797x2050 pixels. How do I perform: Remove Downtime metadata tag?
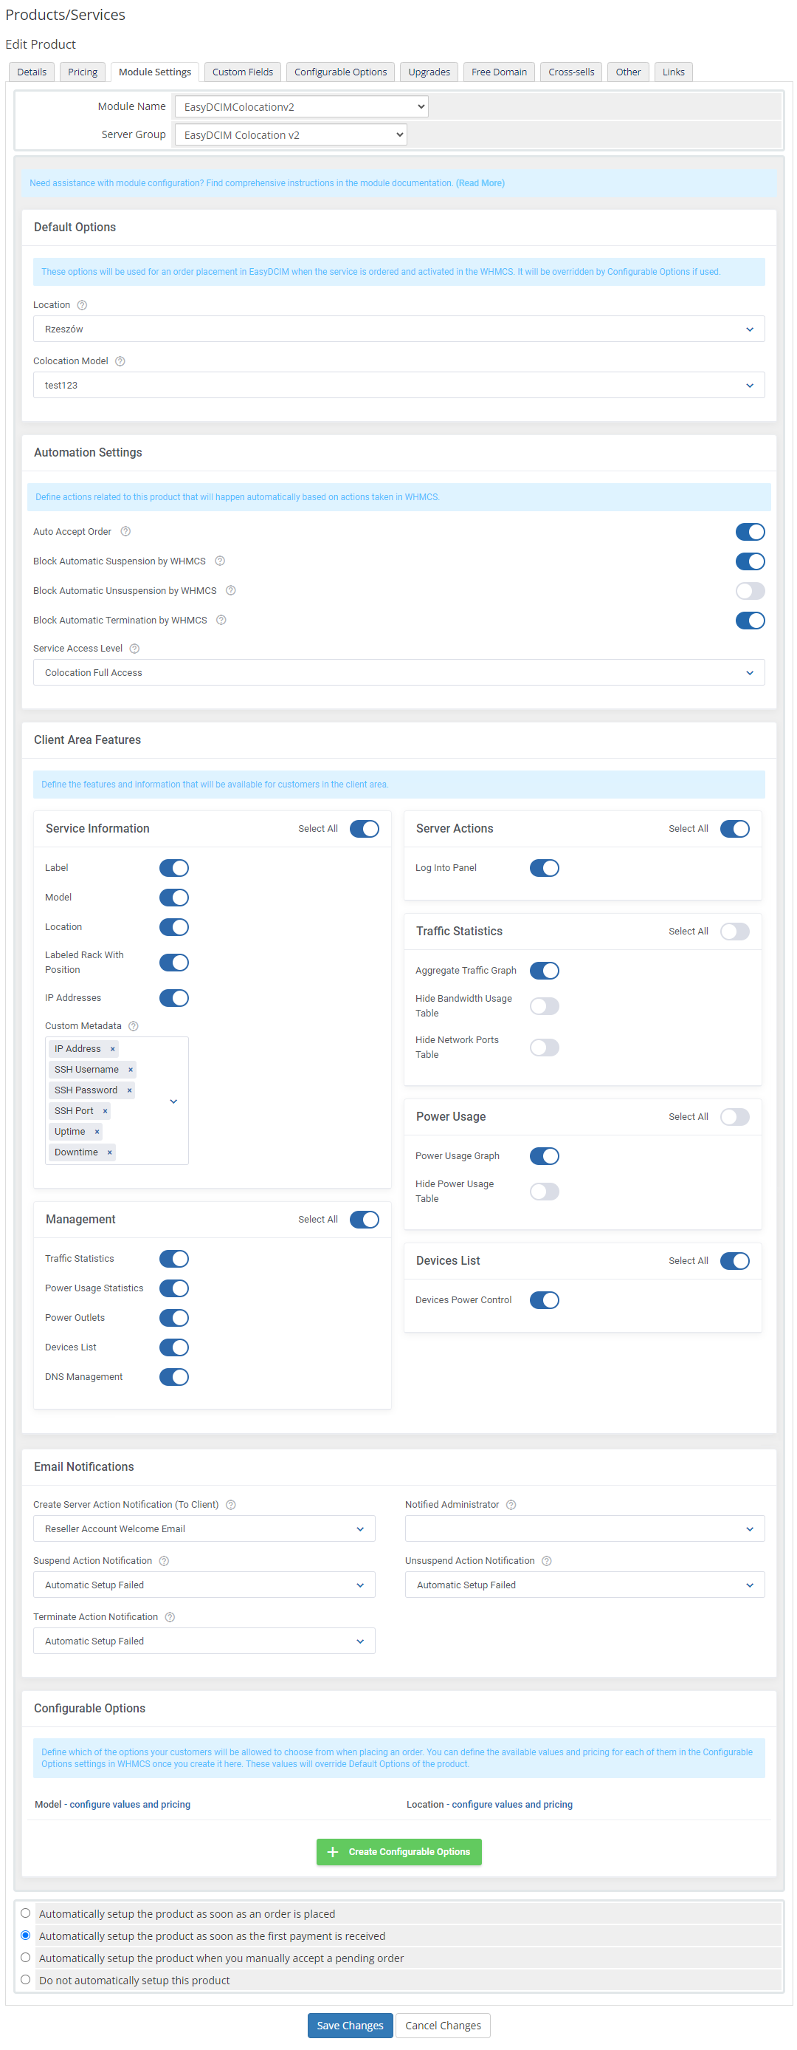tap(110, 1152)
